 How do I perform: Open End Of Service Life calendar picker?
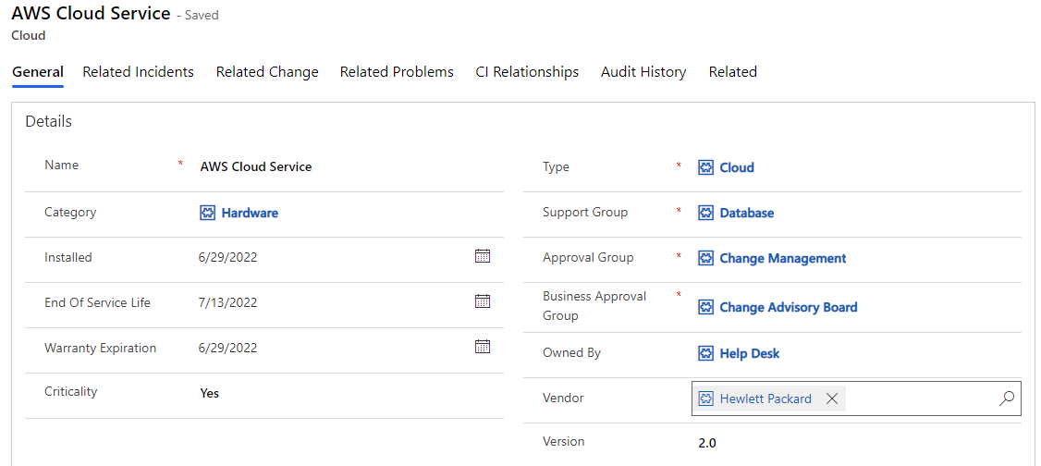tap(482, 301)
